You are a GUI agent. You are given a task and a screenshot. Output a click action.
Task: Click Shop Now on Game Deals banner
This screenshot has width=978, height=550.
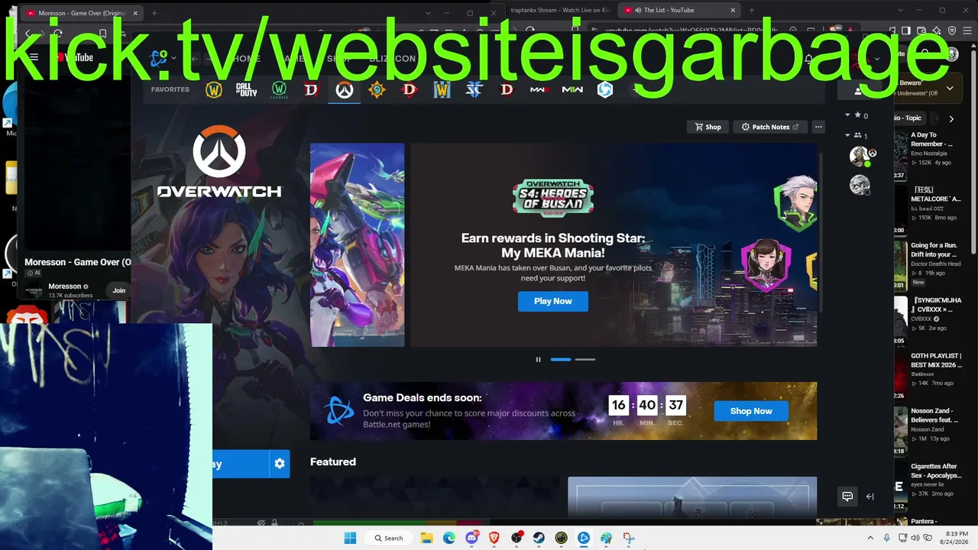pos(751,411)
